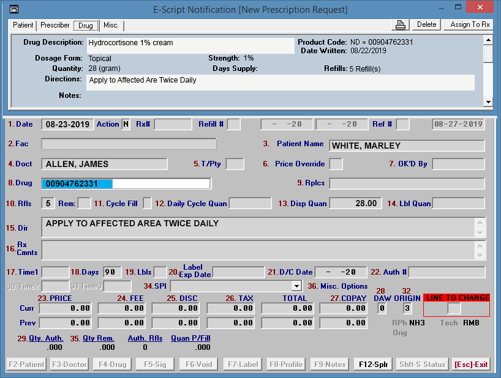Click the Patient Name field
Image resolution: width=501 pixels, height=378 pixels.
point(407,146)
